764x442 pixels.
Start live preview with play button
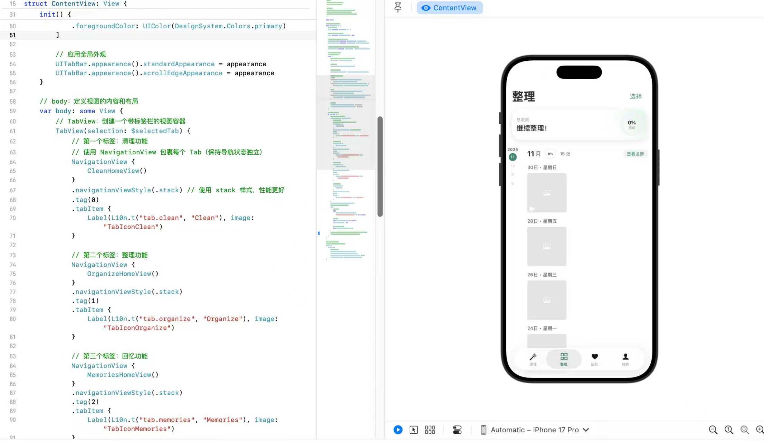(x=398, y=430)
